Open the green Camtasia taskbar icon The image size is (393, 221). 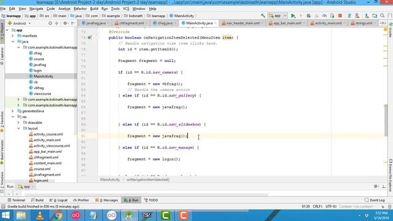(165, 215)
